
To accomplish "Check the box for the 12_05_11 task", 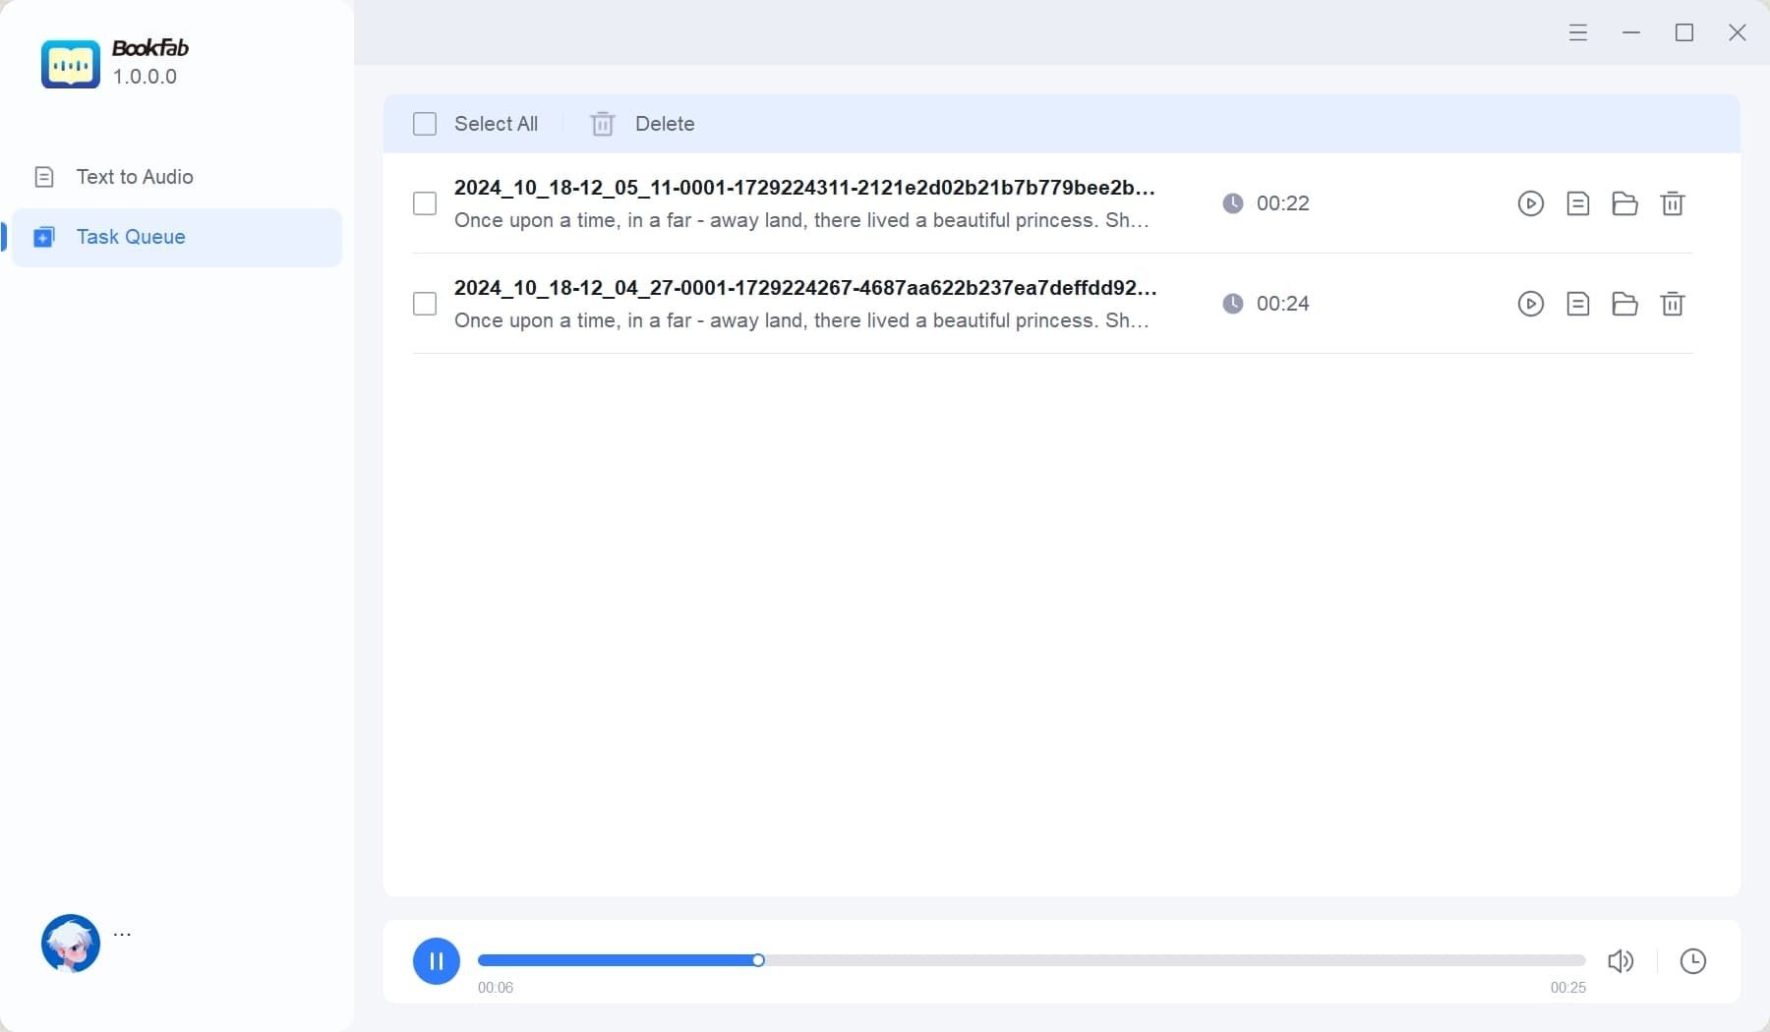I will coord(425,203).
